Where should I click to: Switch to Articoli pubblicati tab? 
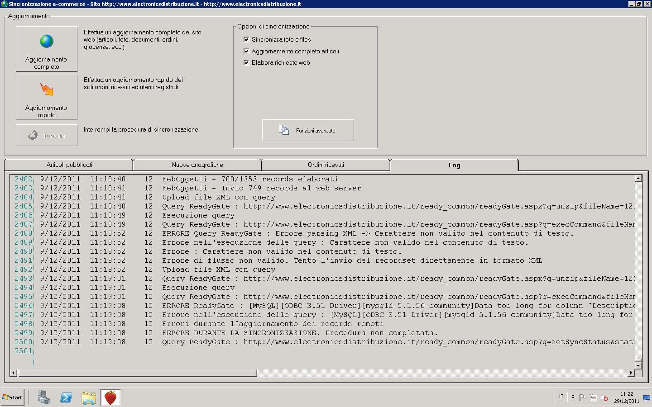point(69,165)
